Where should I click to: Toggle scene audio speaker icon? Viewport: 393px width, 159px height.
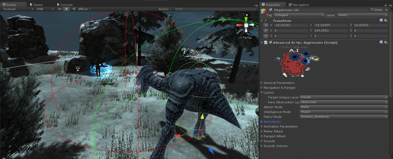(73, 9)
